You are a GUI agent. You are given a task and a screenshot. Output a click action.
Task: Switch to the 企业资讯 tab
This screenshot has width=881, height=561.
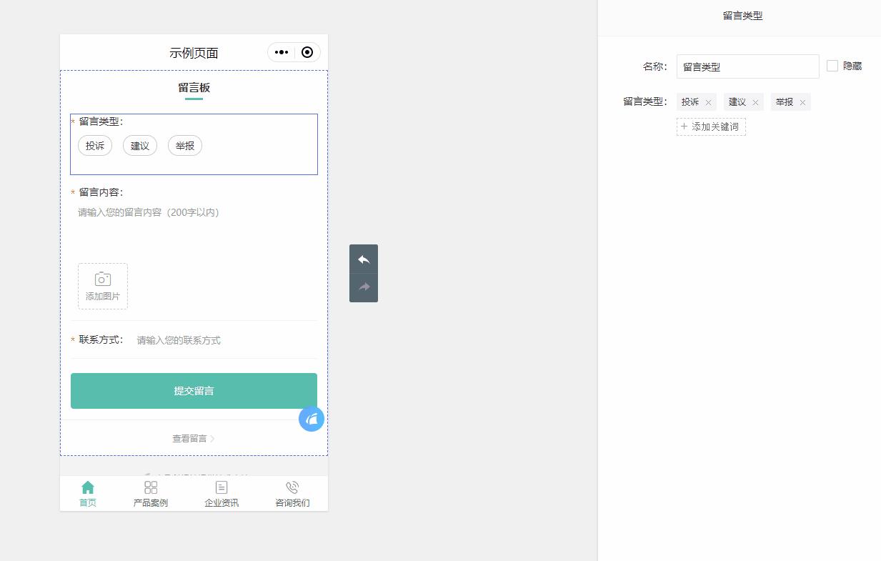[x=222, y=493]
